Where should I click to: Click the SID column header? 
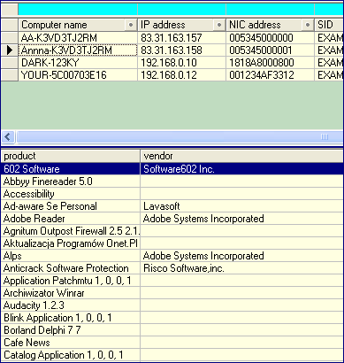pyautogui.click(x=329, y=25)
